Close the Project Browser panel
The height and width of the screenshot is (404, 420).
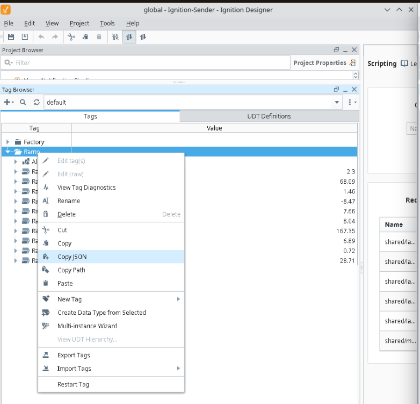[354, 50]
